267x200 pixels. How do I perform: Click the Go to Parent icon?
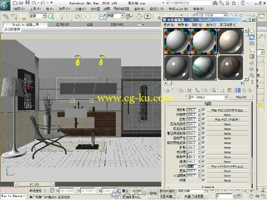click(244, 91)
